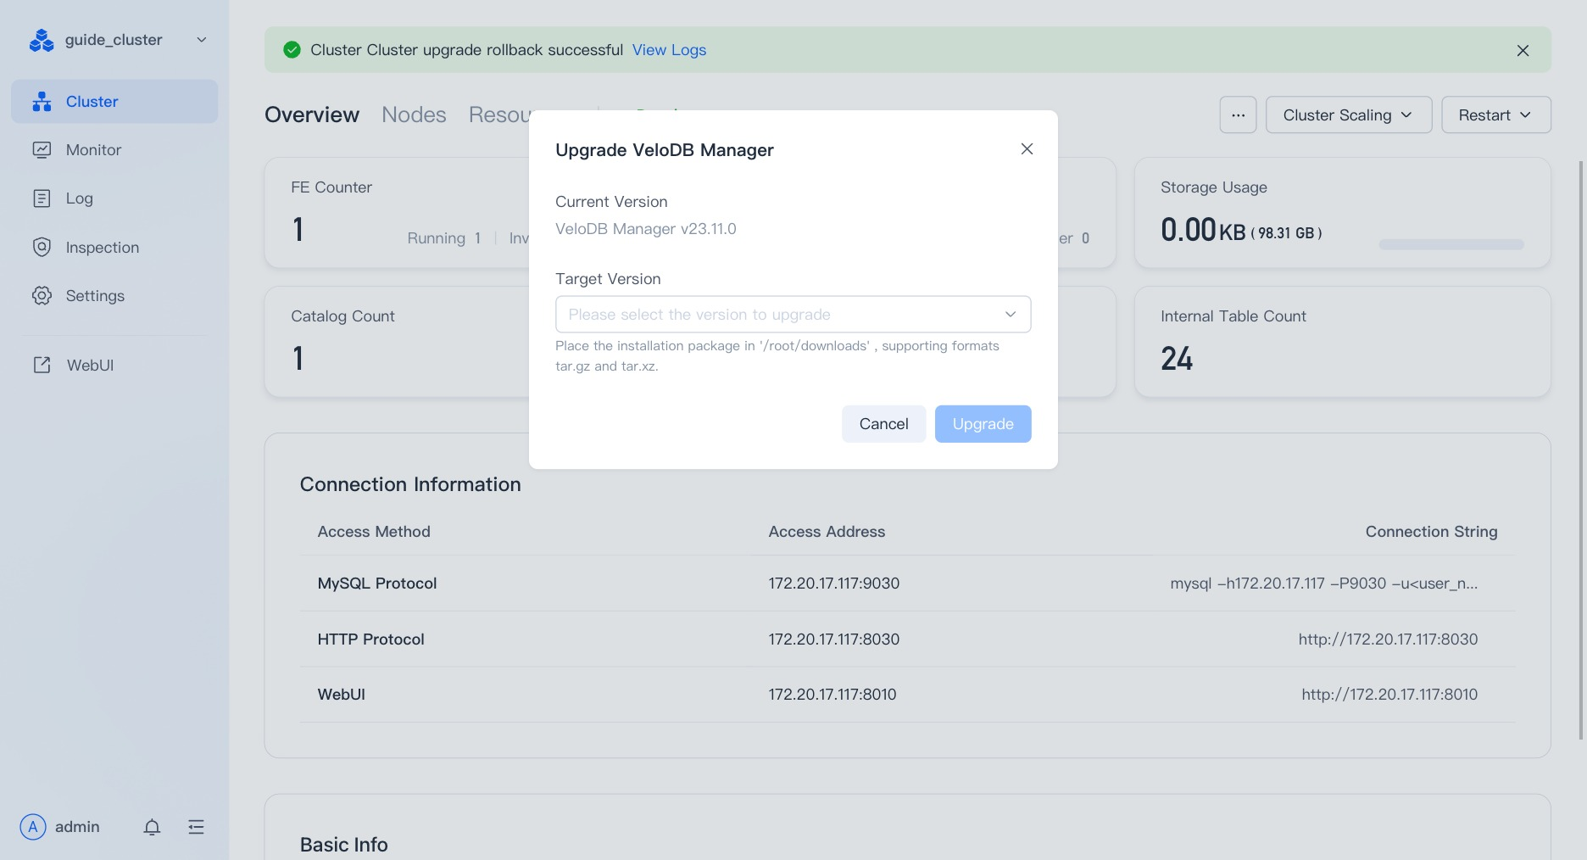The width and height of the screenshot is (1587, 860).
Task: Select the Log menu label
Action: point(80,198)
